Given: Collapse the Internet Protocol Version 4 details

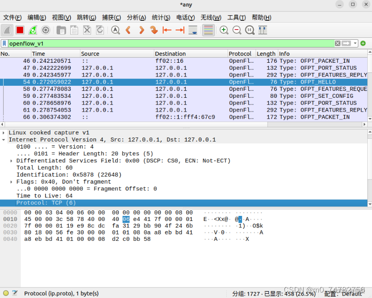Looking at the screenshot, I should pos(4,139).
